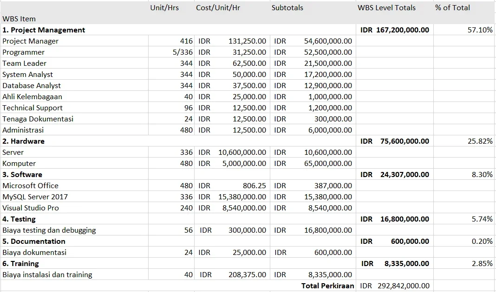Click the 54,600,000.00 subtotal cell

point(328,41)
